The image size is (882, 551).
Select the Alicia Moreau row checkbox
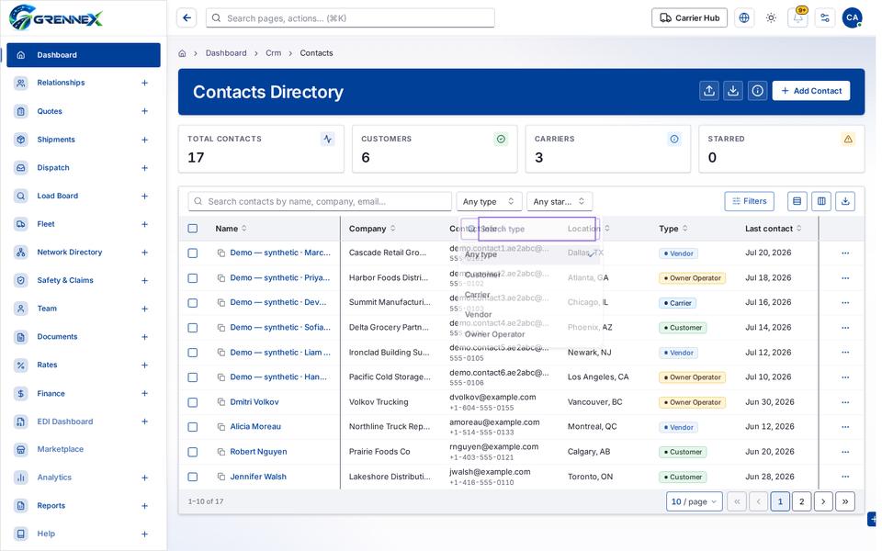click(192, 427)
